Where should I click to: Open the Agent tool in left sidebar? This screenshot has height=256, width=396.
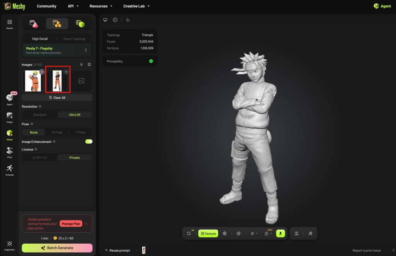[10, 99]
